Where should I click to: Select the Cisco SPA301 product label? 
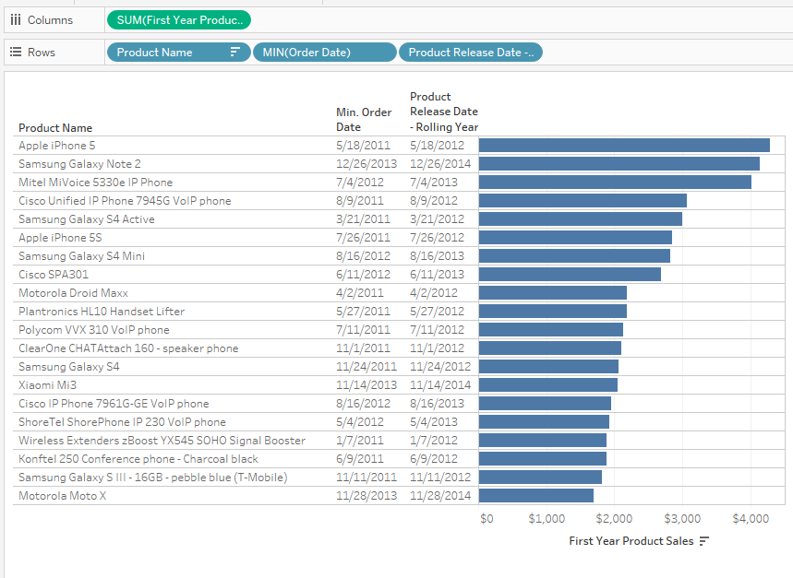click(x=54, y=274)
